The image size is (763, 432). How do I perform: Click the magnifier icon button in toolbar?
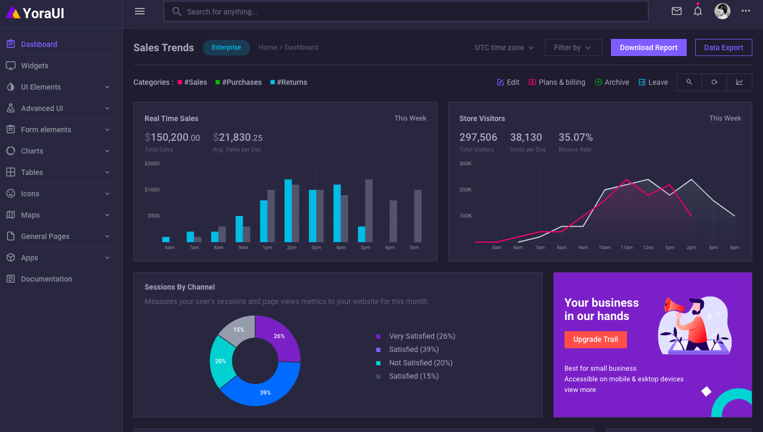(x=689, y=82)
